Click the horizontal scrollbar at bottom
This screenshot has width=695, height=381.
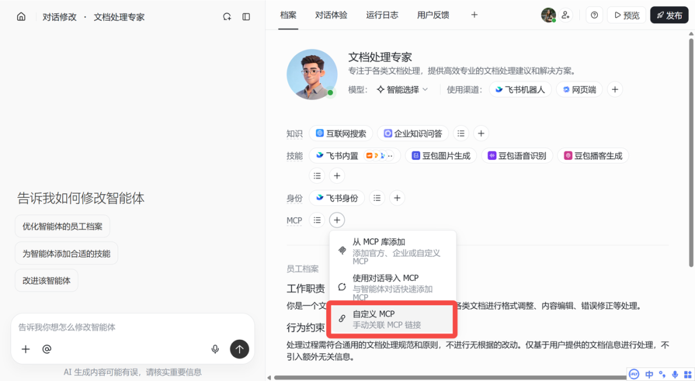(x=449, y=377)
